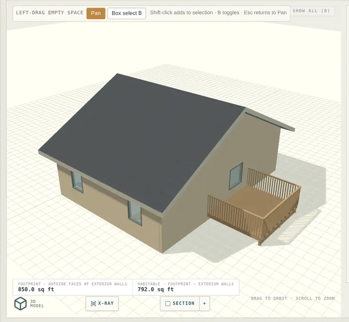Click the 3D MODEL label text
This screenshot has width=349, height=322.
tap(37, 304)
